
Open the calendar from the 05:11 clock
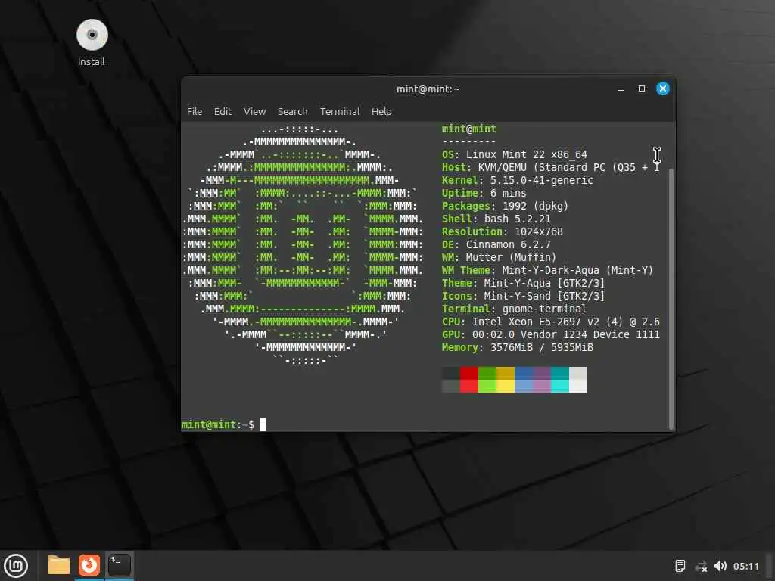(745, 566)
